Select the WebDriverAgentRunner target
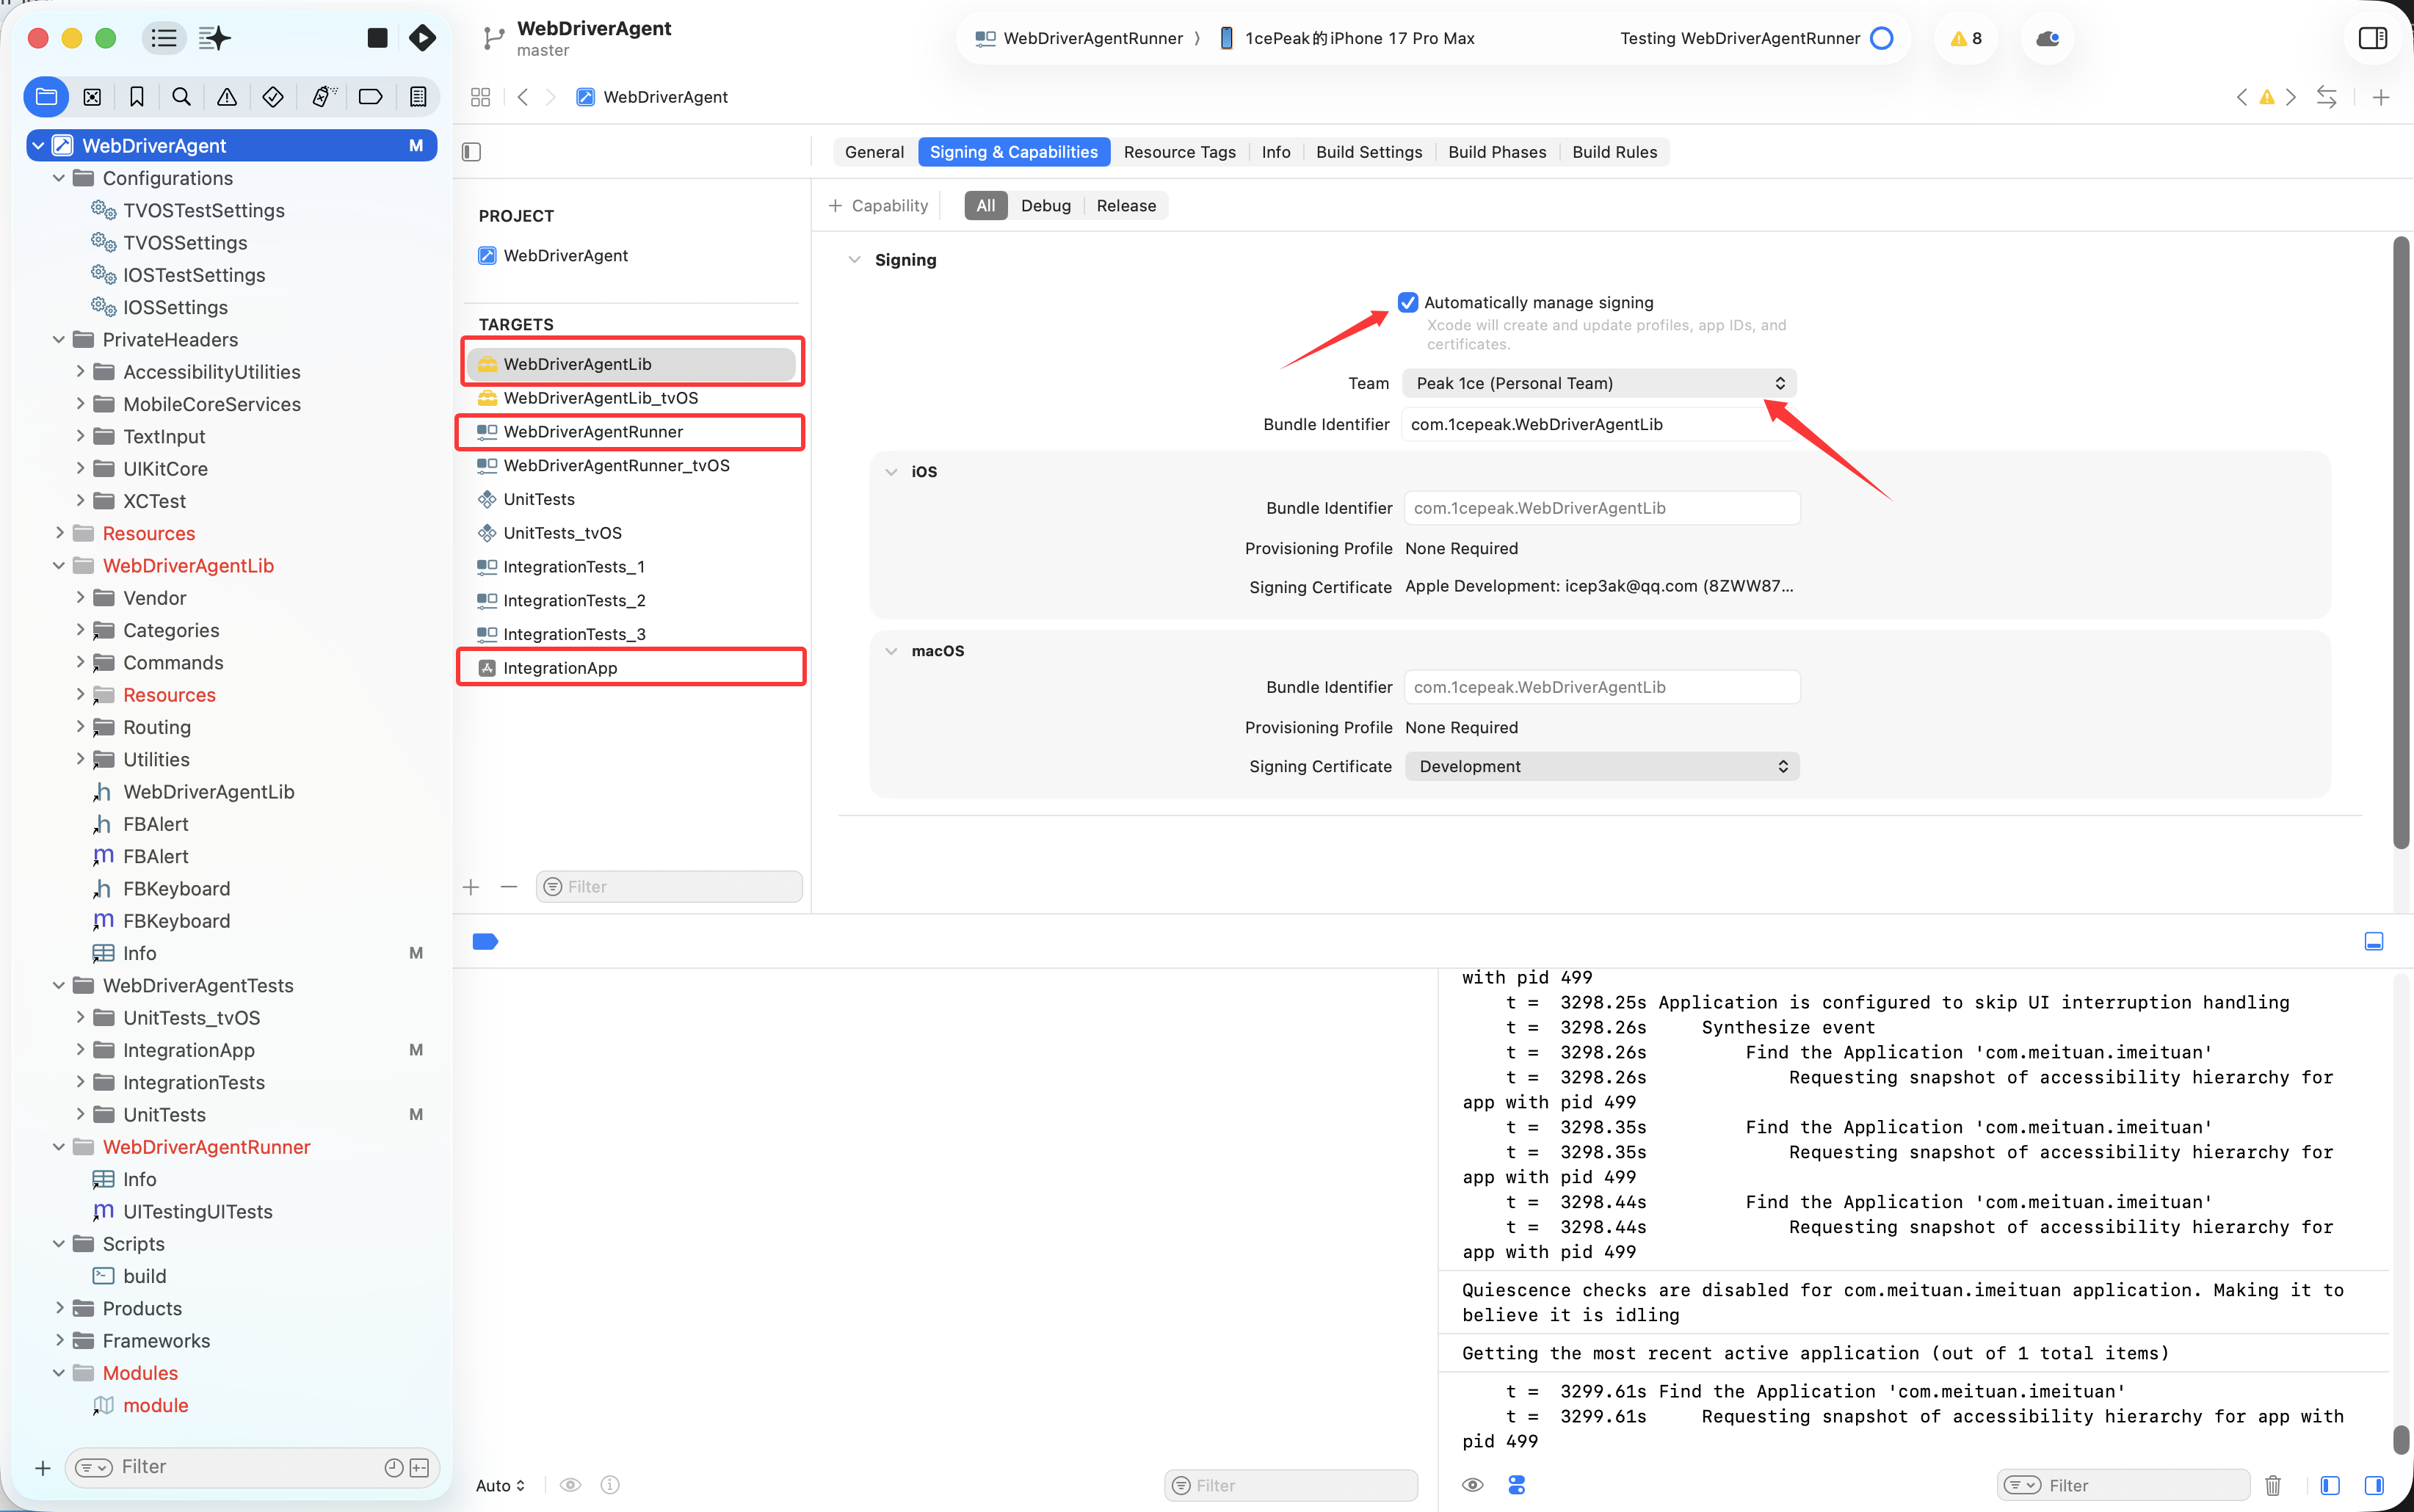The height and width of the screenshot is (1512, 2414). click(593, 432)
